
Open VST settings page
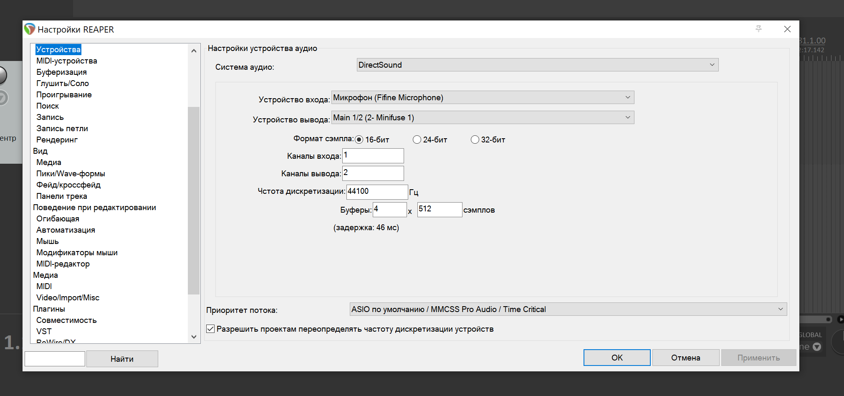44,332
